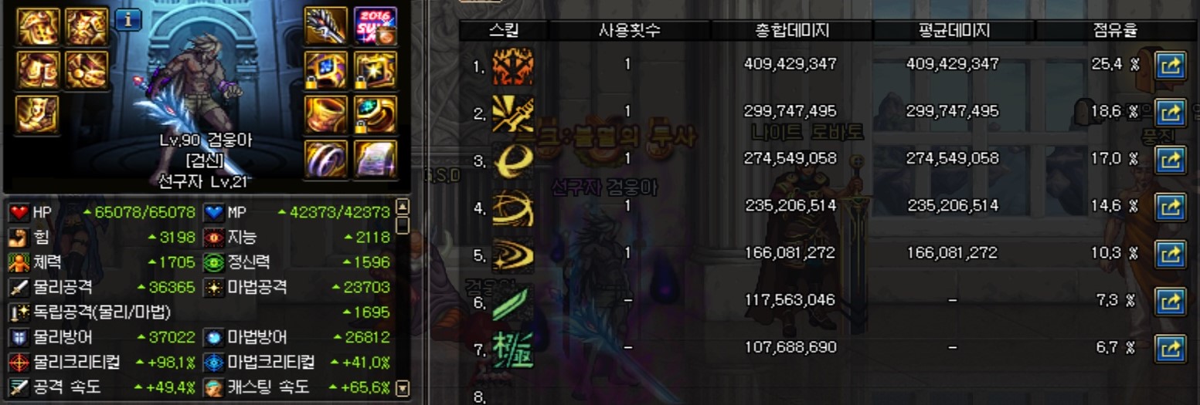Select the silver ring equipment slot
The image size is (1200, 405).
click(x=325, y=159)
